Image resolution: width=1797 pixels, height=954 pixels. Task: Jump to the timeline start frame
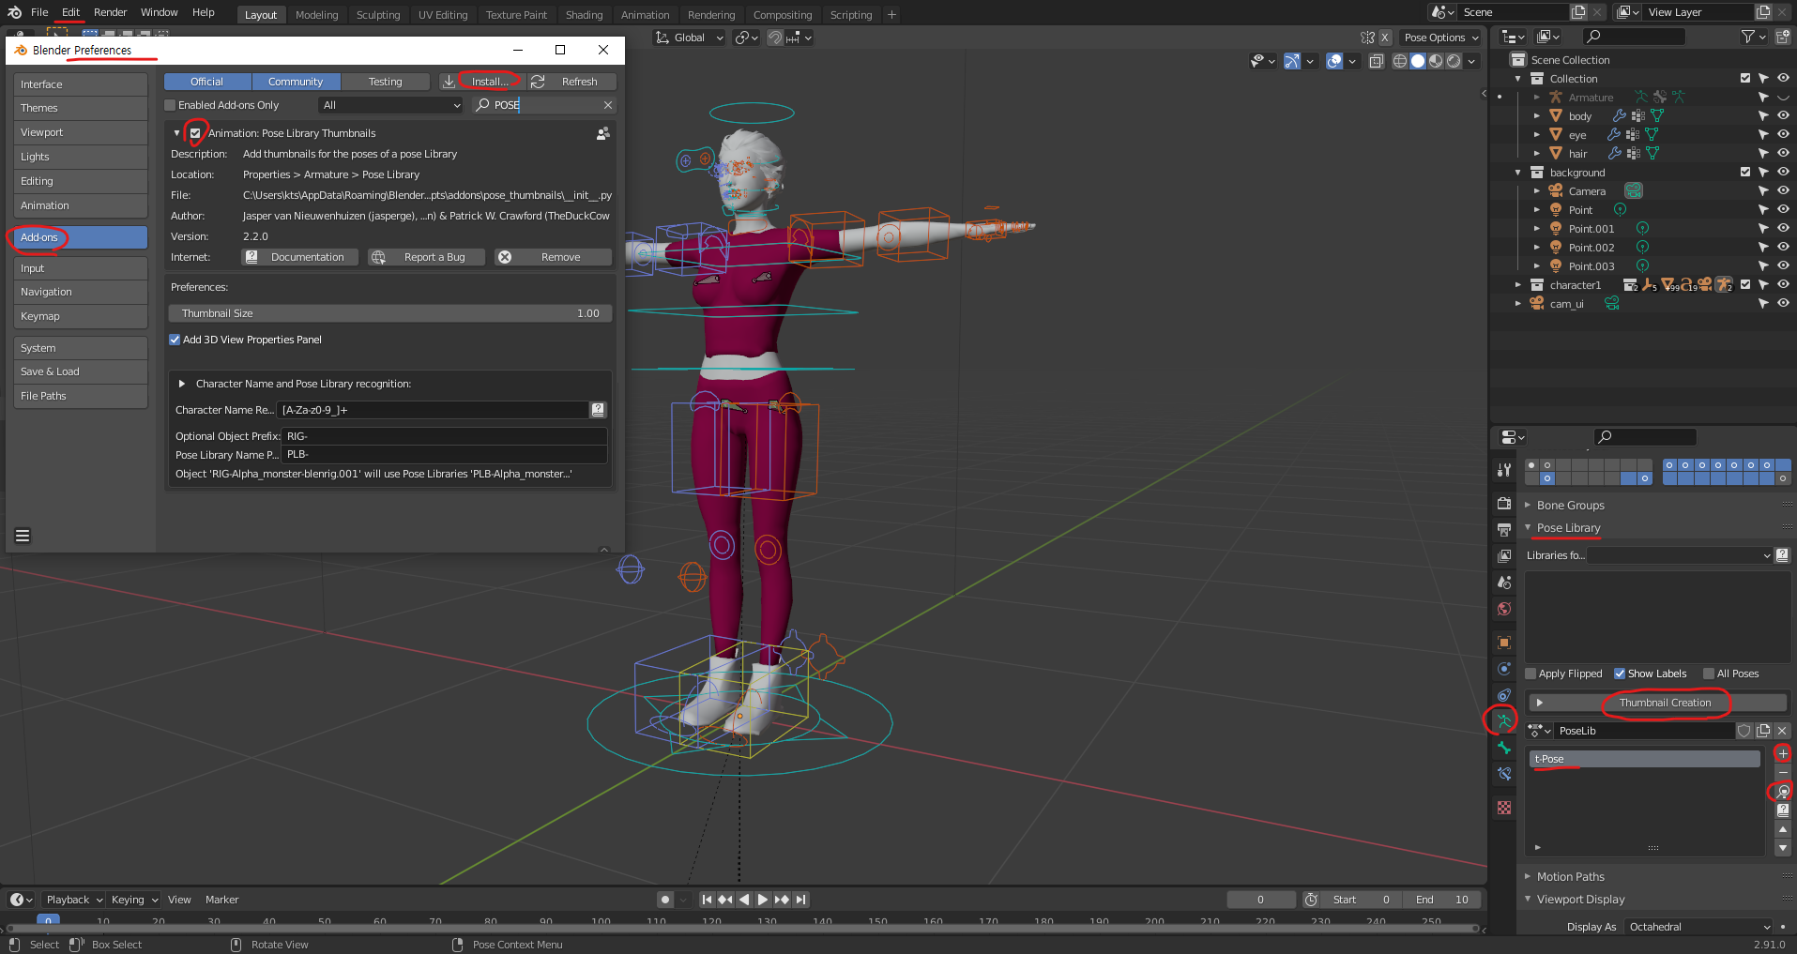707,900
